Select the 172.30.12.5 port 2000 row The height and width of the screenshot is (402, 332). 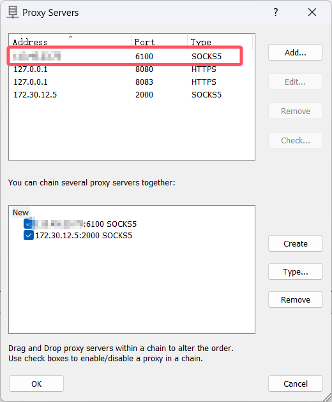point(132,95)
